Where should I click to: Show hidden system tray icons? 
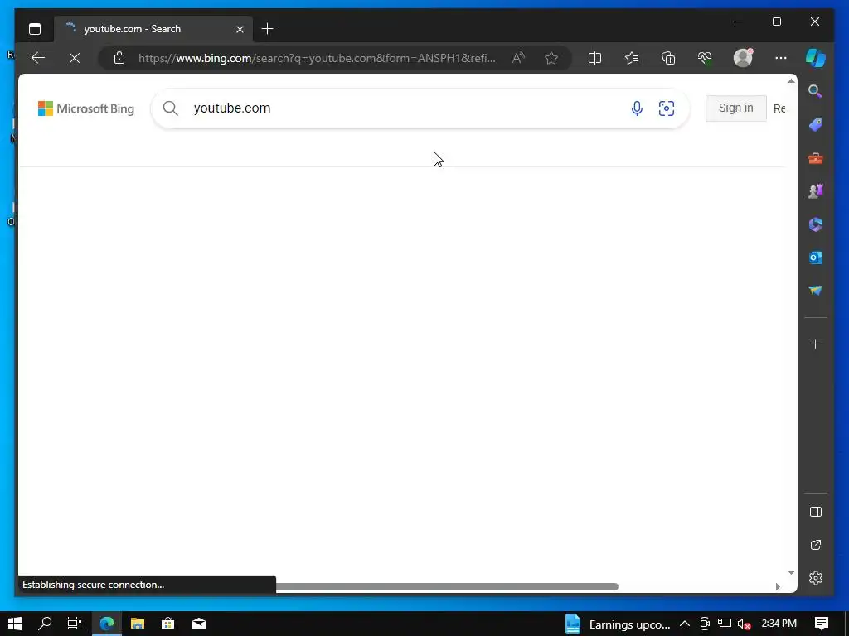click(x=684, y=624)
